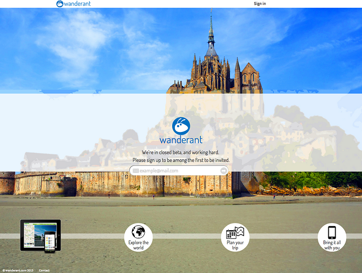This screenshot has height=273, width=362.
Task: Submit email with the arrow button
Action: pos(224,171)
